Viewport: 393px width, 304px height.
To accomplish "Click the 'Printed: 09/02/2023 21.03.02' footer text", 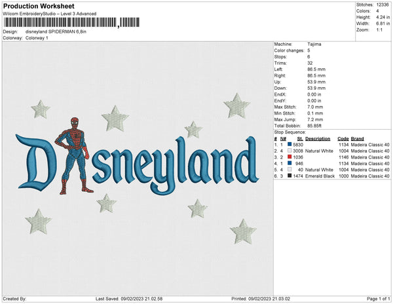I will (x=261, y=299).
